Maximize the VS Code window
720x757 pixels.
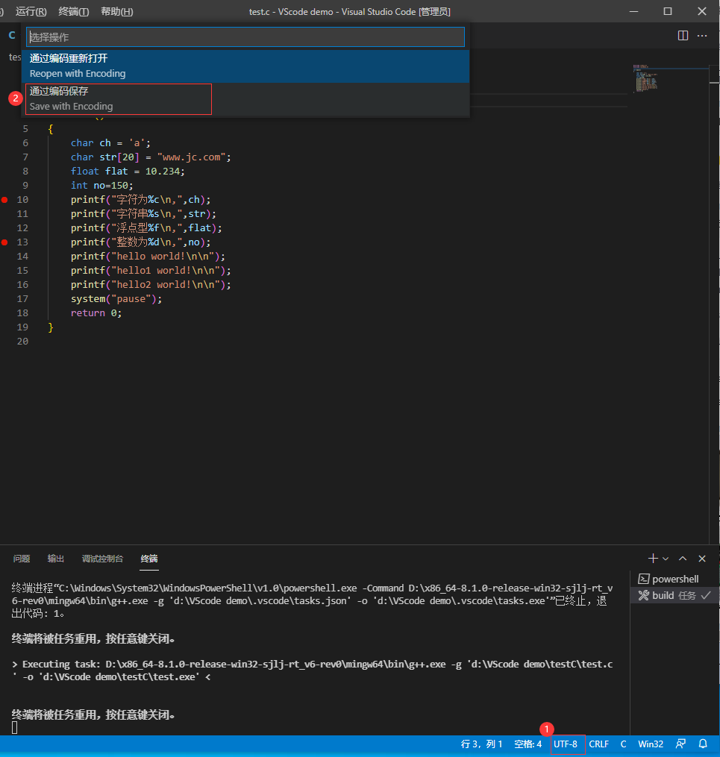(668, 11)
